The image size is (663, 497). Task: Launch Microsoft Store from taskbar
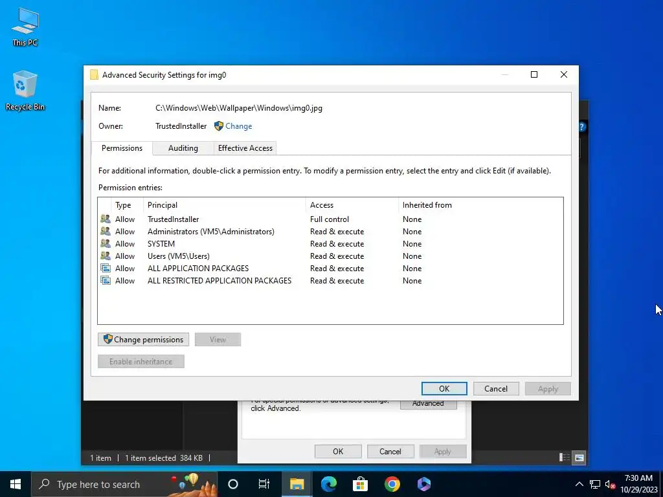tap(360, 484)
